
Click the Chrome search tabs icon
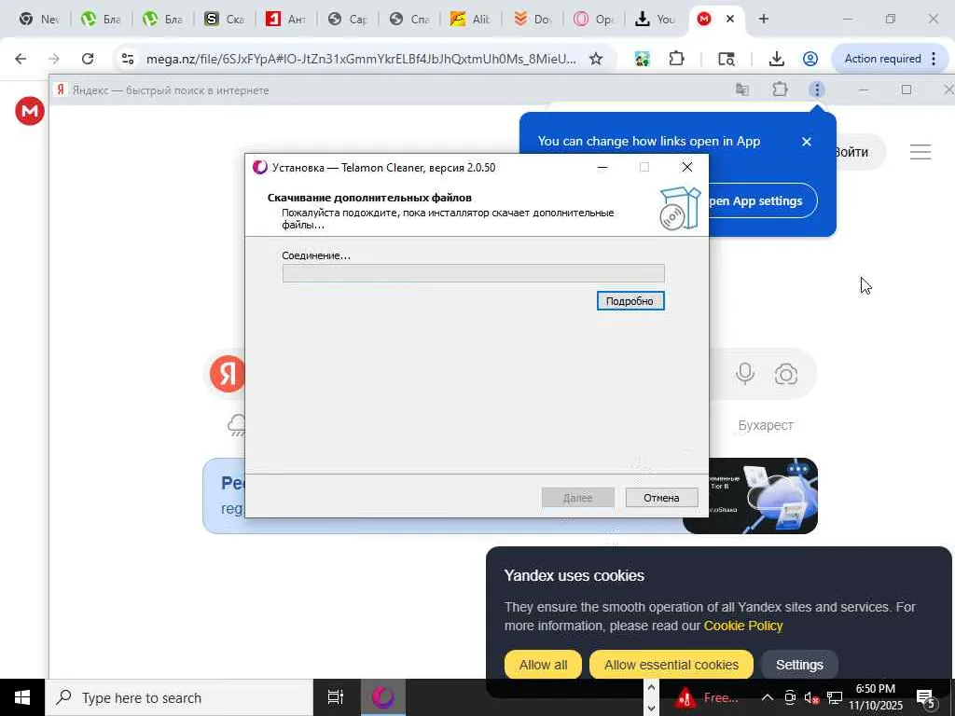coord(726,59)
